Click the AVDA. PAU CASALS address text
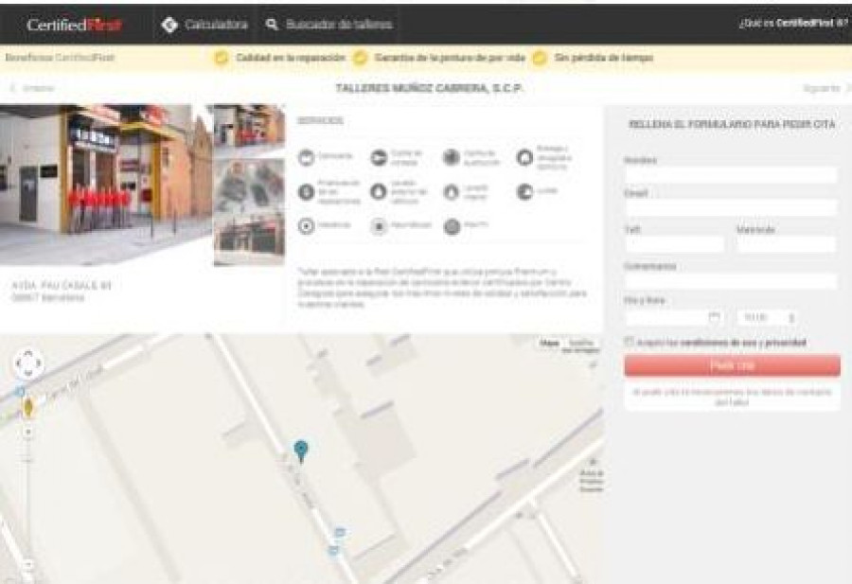The width and height of the screenshot is (852, 584). [x=62, y=286]
